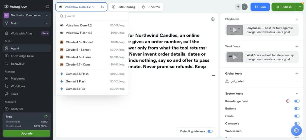Click the Knowledge base warning icon
306x140 pixels.
pyautogui.click(x=288, y=101)
